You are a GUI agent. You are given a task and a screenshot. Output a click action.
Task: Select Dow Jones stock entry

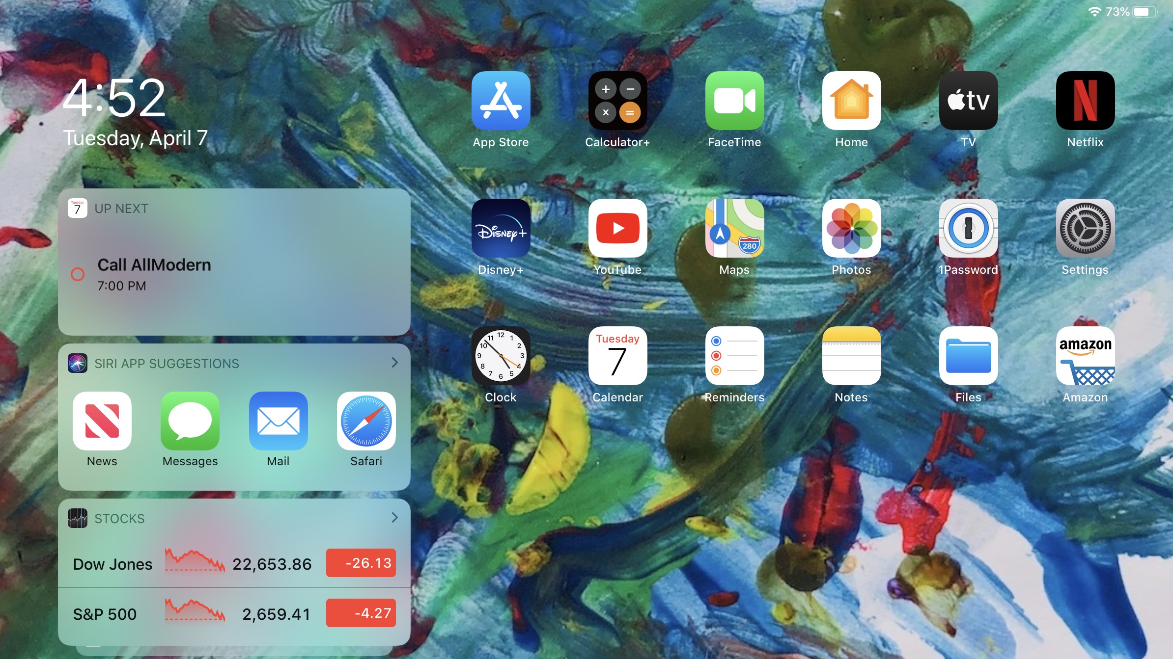234,563
